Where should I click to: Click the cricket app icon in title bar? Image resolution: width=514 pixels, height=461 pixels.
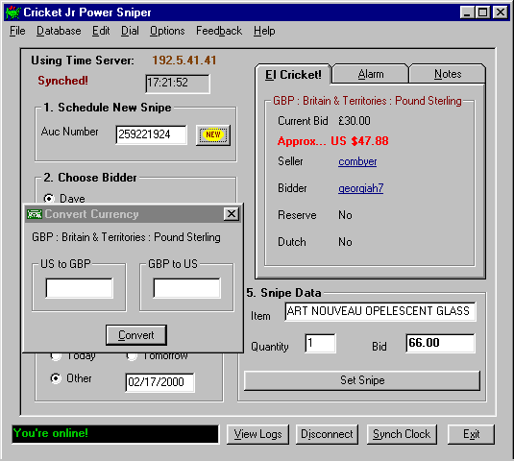[x=13, y=12]
